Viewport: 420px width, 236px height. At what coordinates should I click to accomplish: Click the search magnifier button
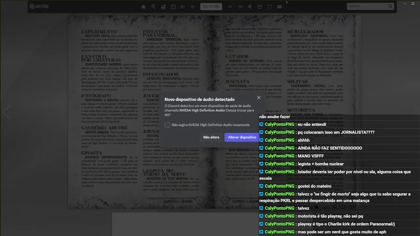(x=390, y=6)
